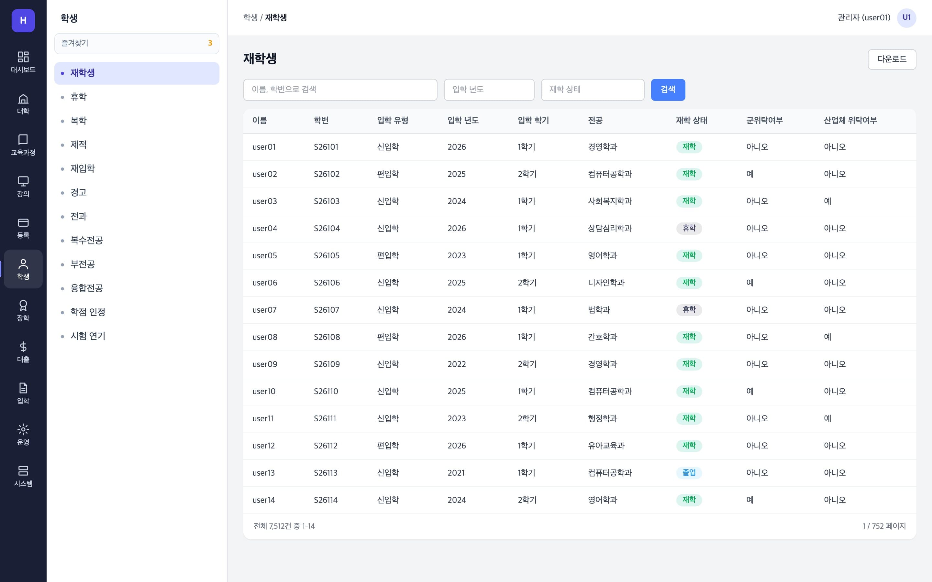Select the 학생 student icon
Image resolution: width=932 pixels, height=582 pixels.
23,269
